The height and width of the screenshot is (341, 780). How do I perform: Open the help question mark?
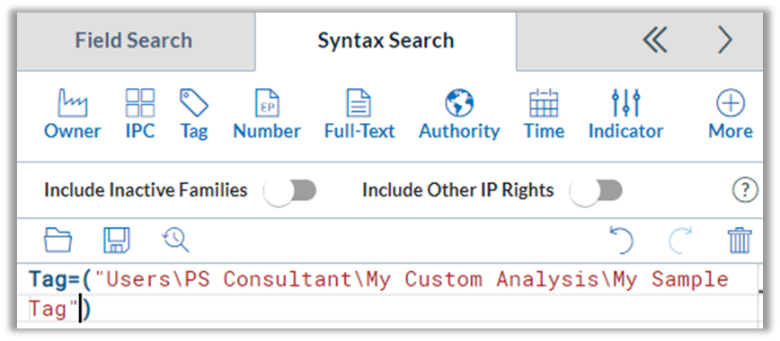(745, 190)
